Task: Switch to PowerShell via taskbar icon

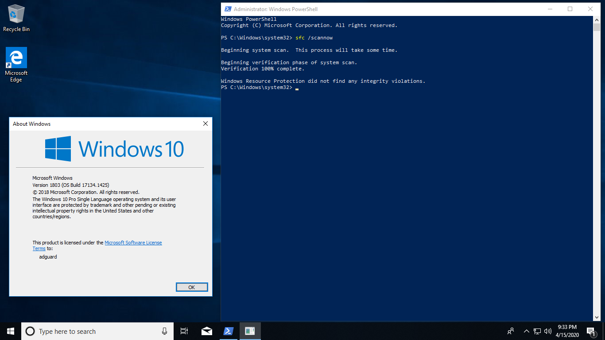Action: pyautogui.click(x=229, y=331)
